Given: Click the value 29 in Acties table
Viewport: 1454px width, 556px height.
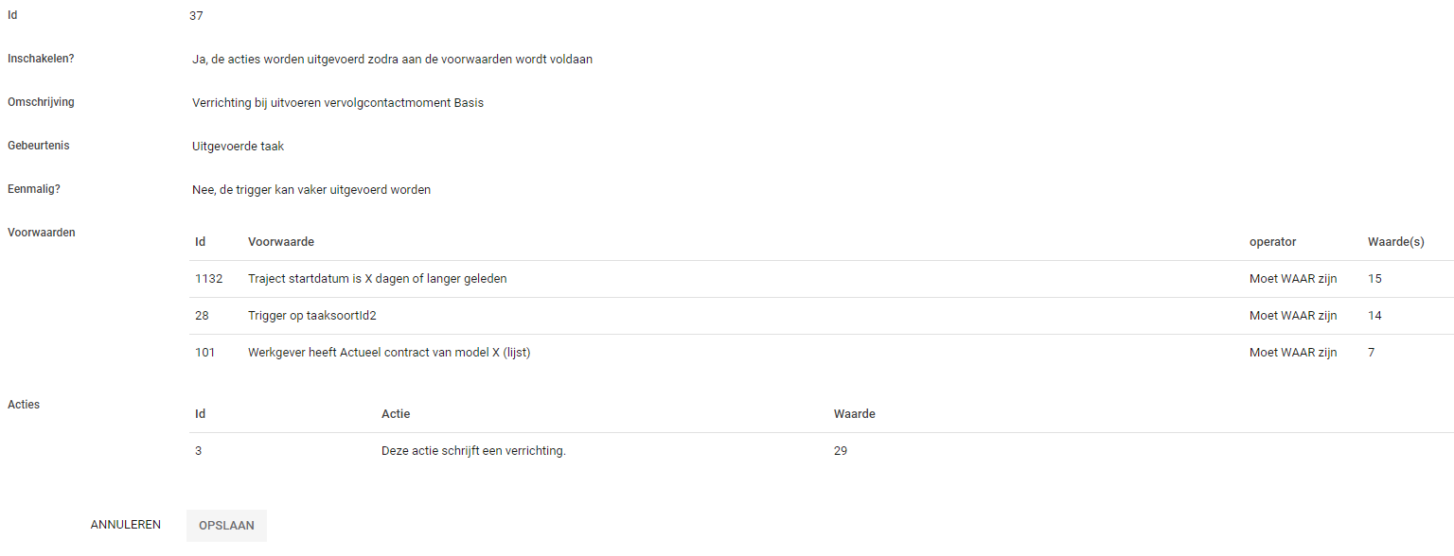Looking at the screenshot, I should click(x=841, y=451).
